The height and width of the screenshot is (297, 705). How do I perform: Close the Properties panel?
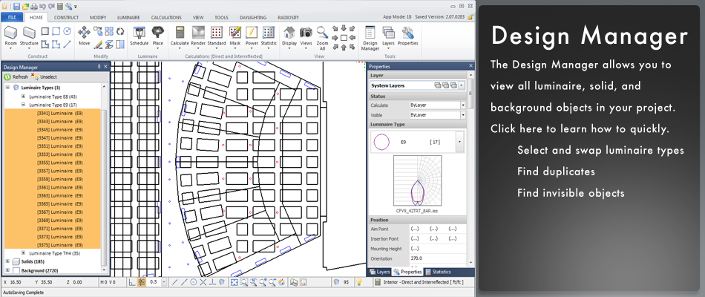[x=470, y=65]
